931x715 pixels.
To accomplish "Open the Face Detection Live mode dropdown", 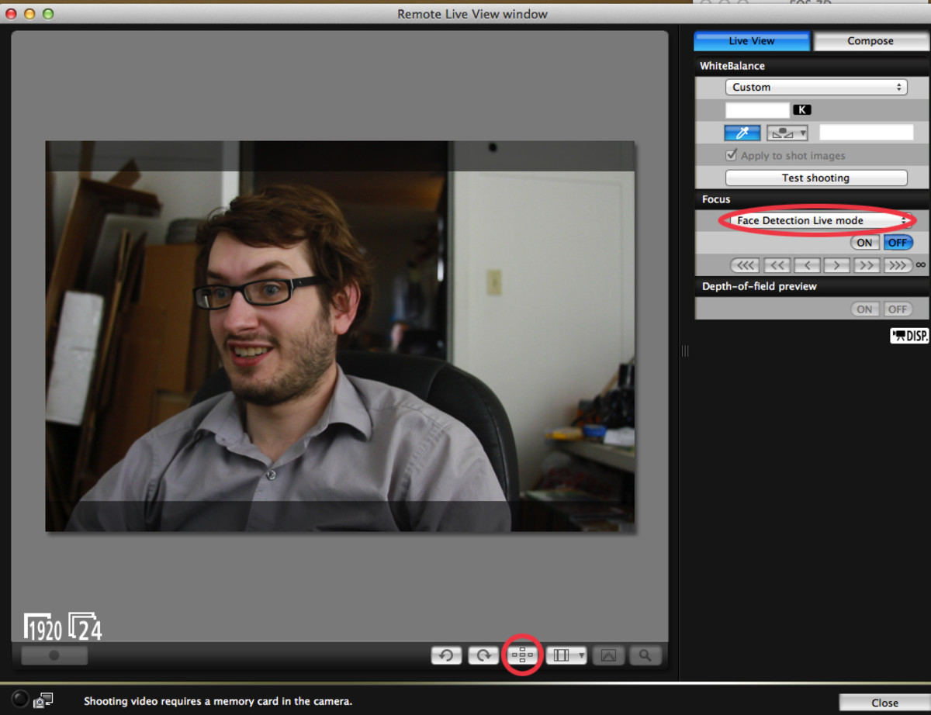I will pos(818,220).
